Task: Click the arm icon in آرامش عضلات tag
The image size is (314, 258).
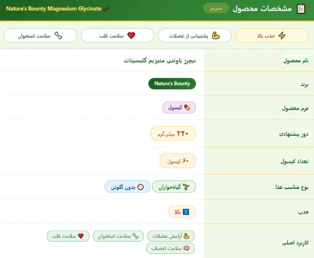Action: pyautogui.click(x=186, y=236)
